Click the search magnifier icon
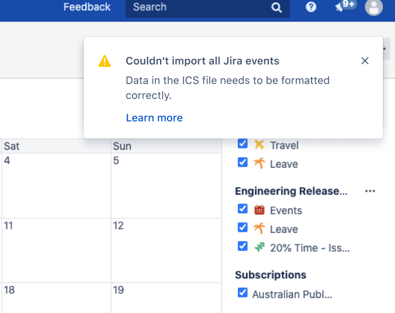 276,7
